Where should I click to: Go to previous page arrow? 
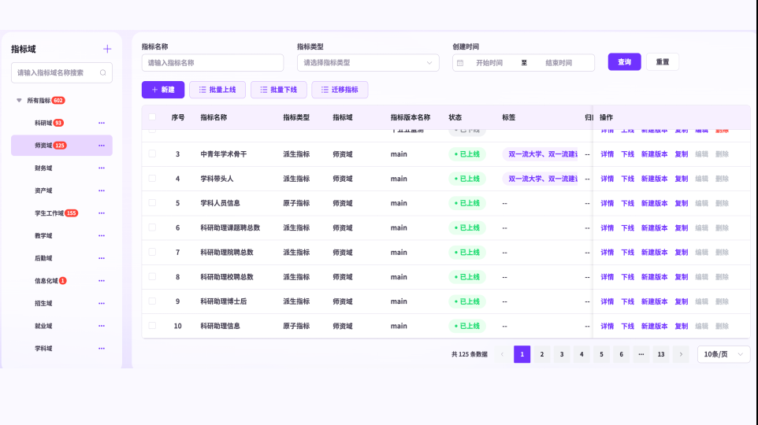pos(502,354)
